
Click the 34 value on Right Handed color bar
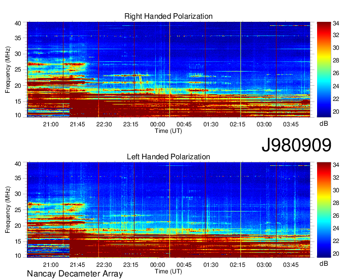336,23
